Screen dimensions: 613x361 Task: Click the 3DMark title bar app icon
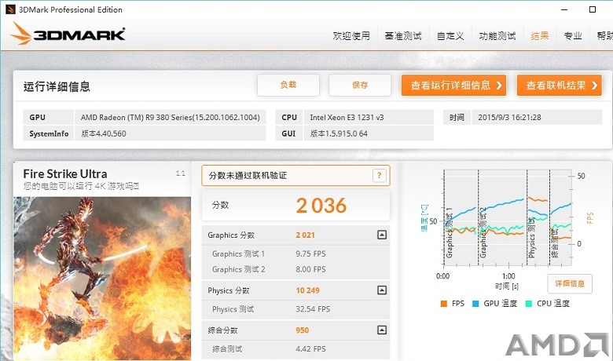(x=10, y=9)
